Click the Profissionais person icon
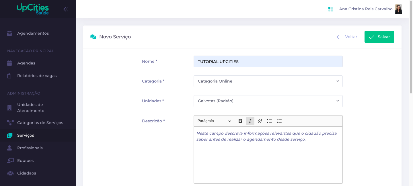 (9, 148)
